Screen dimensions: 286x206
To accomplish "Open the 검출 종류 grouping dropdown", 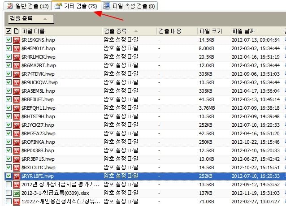I will [x=31, y=19].
